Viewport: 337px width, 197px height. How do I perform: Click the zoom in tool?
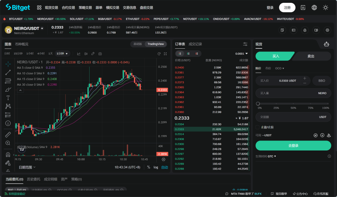pyautogui.click(x=8, y=143)
